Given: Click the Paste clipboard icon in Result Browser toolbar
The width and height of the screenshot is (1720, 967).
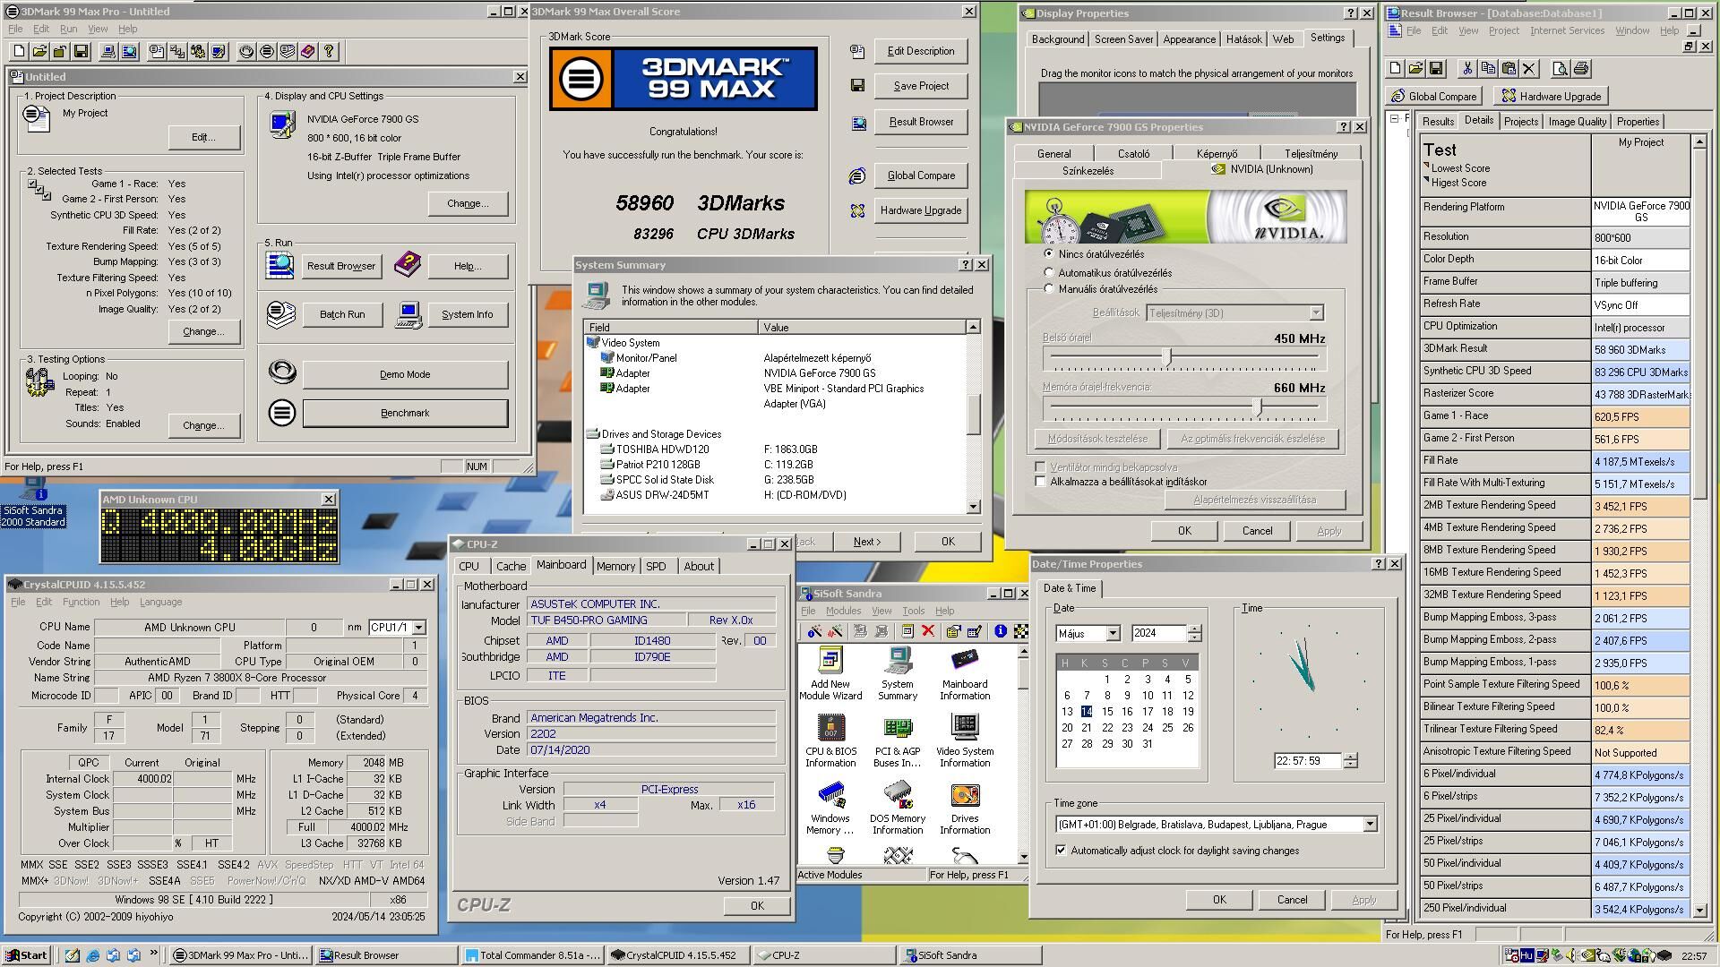Looking at the screenshot, I should click(x=1509, y=68).
